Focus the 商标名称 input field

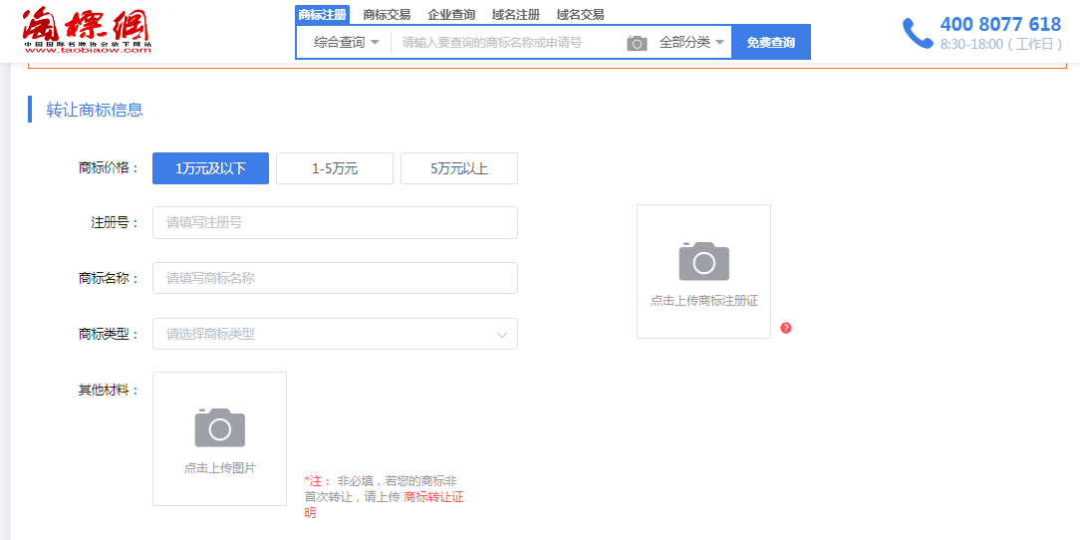click(335, 278)
